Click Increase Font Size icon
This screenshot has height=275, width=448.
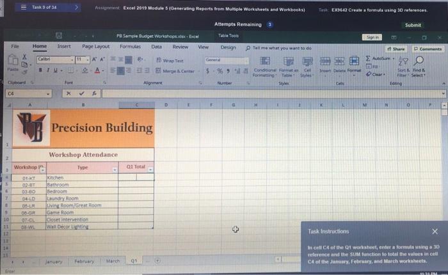pos(94,59)
